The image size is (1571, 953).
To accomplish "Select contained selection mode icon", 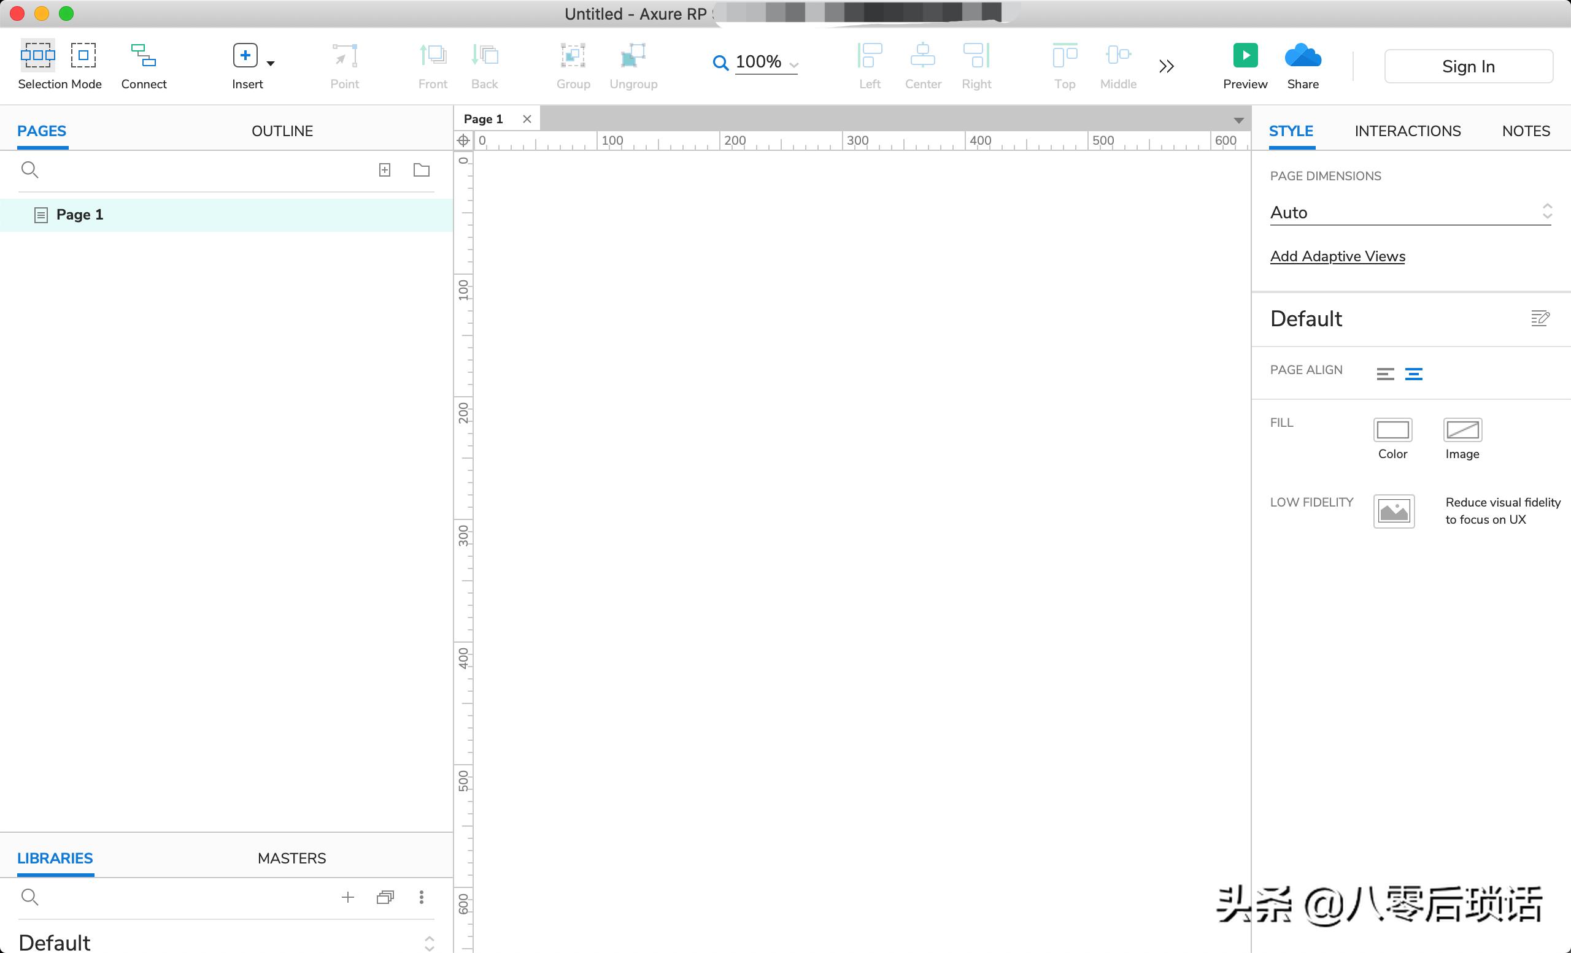I will [x=83, y=56].
